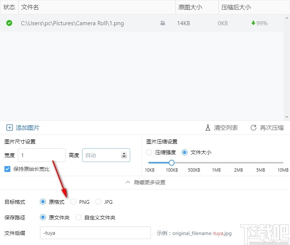Click the 文件名 column header

coord(97,7)
